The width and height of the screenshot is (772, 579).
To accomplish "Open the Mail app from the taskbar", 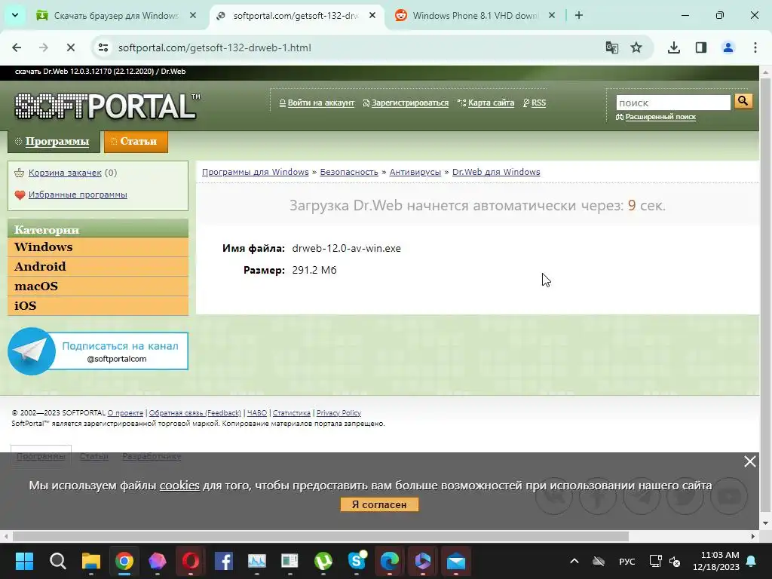I will 456,561.
